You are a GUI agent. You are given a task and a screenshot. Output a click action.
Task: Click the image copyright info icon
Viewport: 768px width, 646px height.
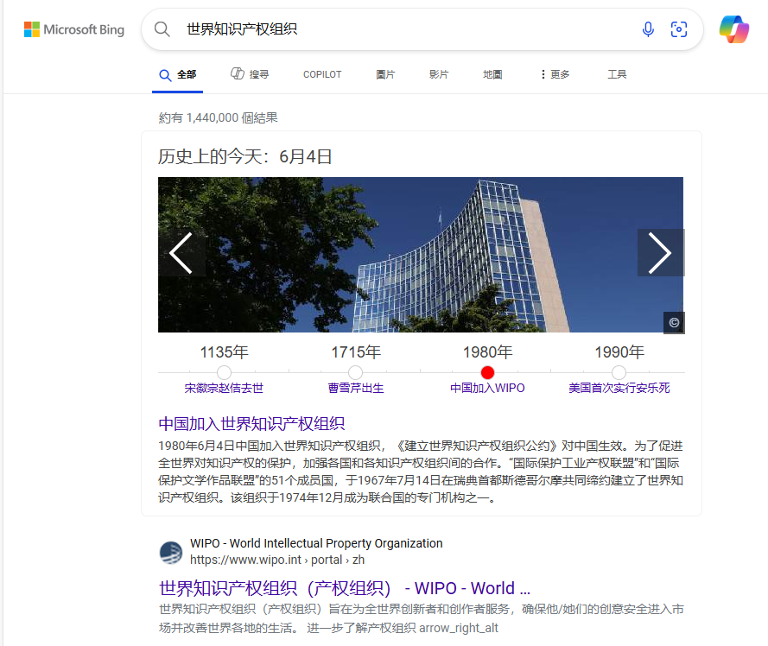[x=674, y=323]
